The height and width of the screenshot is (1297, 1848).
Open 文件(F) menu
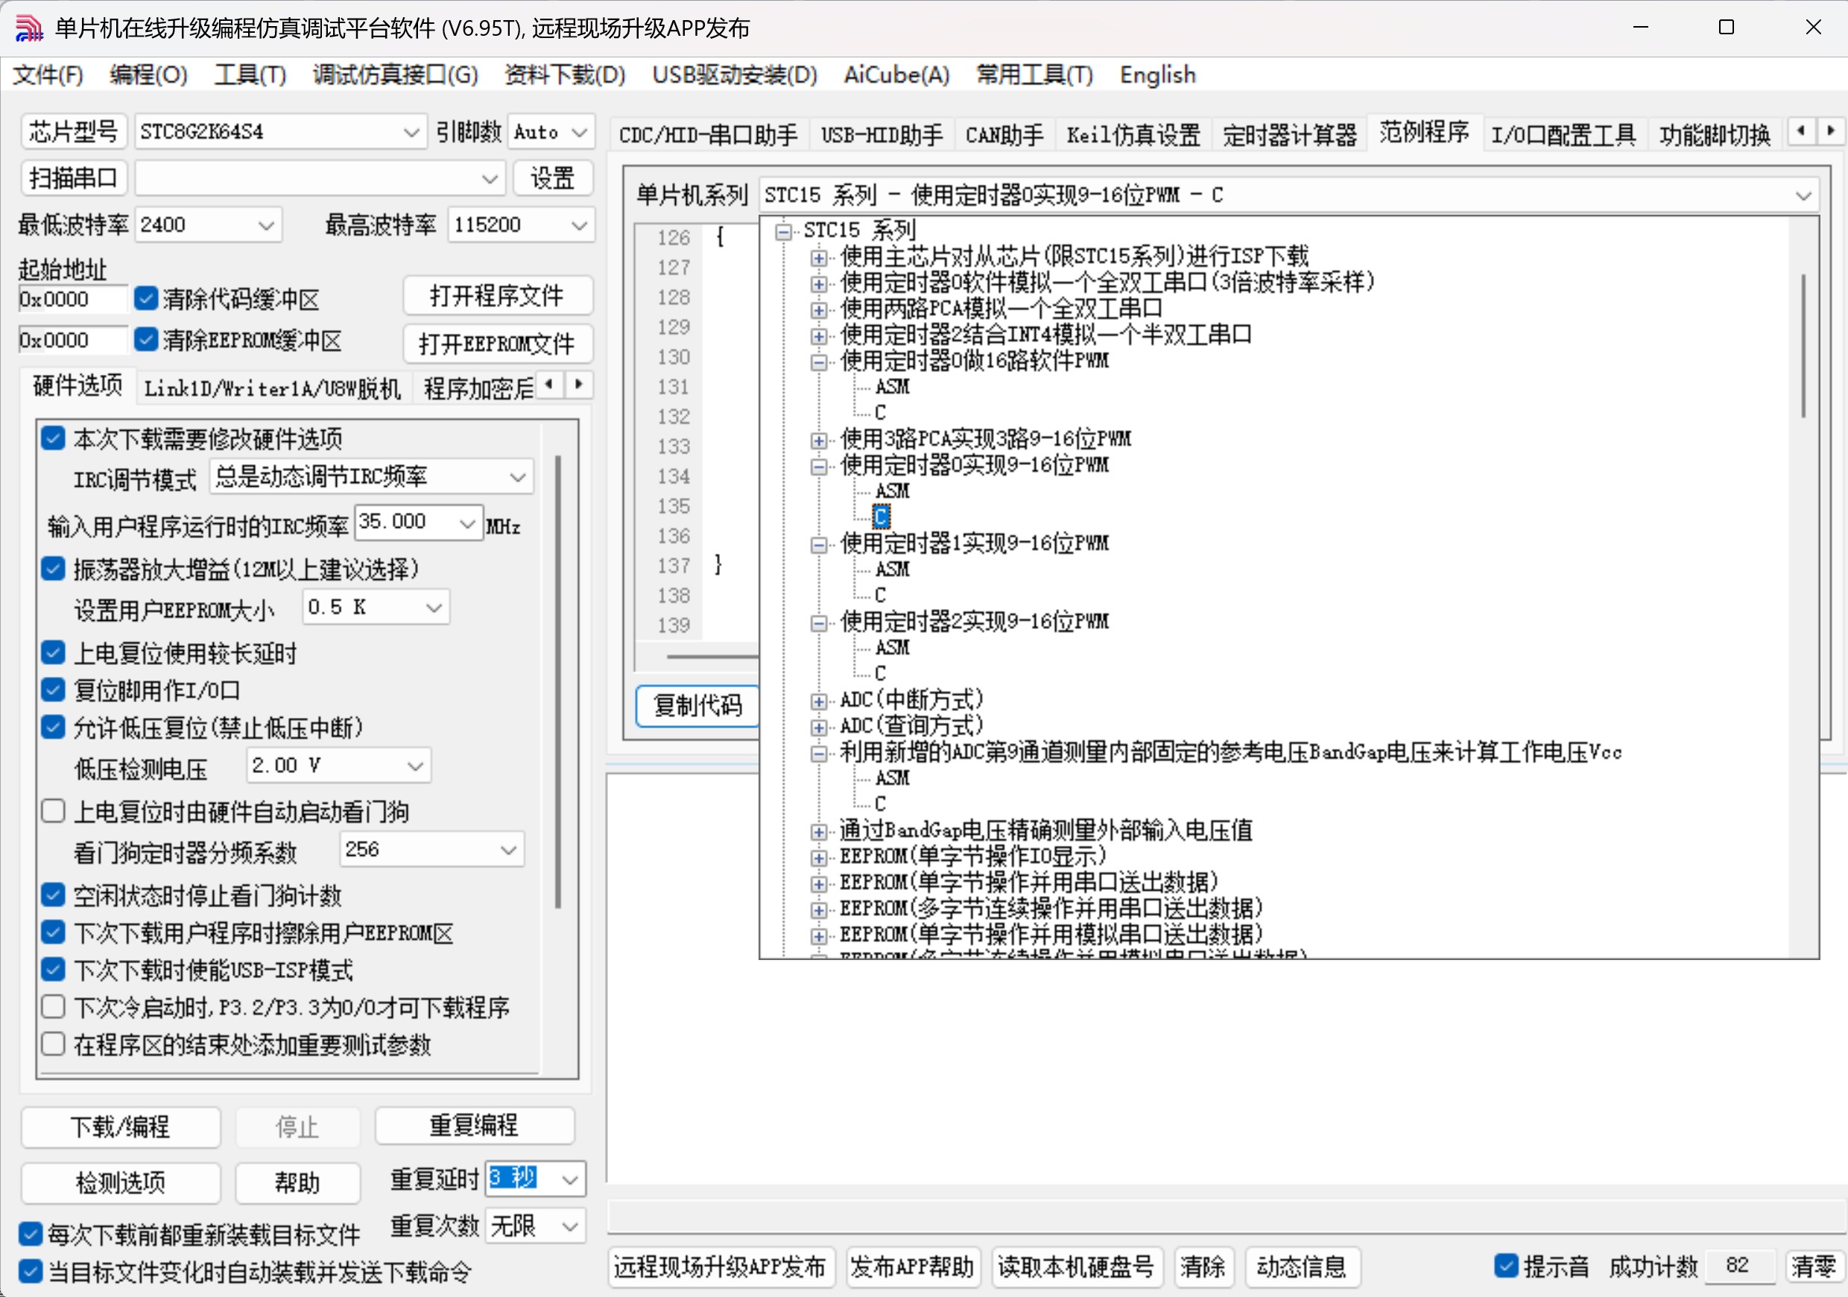(x=48, y=75)
